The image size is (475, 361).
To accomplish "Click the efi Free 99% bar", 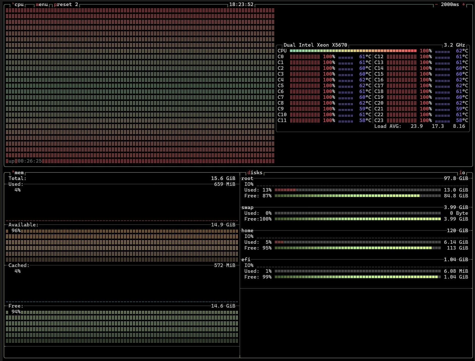I will pos(358,277).
